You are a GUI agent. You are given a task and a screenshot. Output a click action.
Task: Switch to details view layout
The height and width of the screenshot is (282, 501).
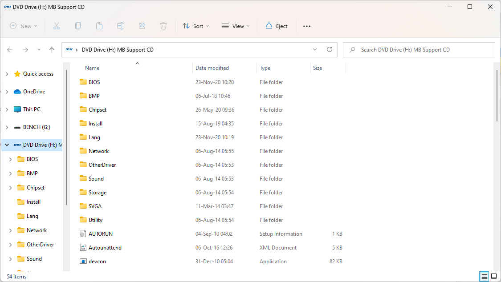click(x=484, y=276)
